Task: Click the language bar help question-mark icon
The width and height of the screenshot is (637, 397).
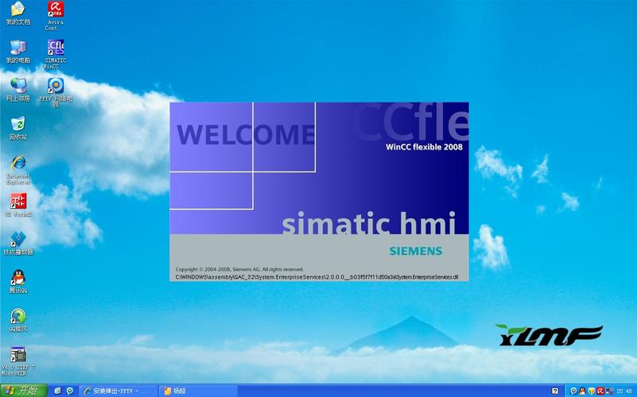Action: pos(555,391)
